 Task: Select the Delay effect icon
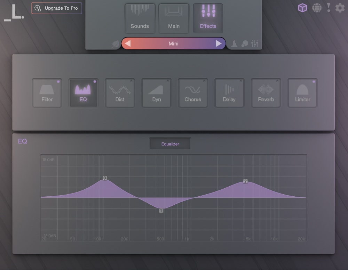pyautogui.click(x=229, y=92)
